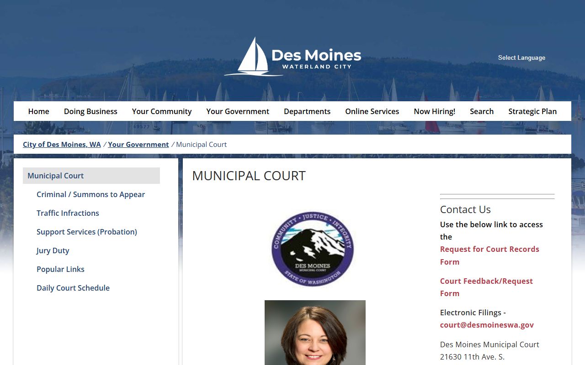
Task: Open Support Services (Probation) sidebar link
Action: pos(87,232)
